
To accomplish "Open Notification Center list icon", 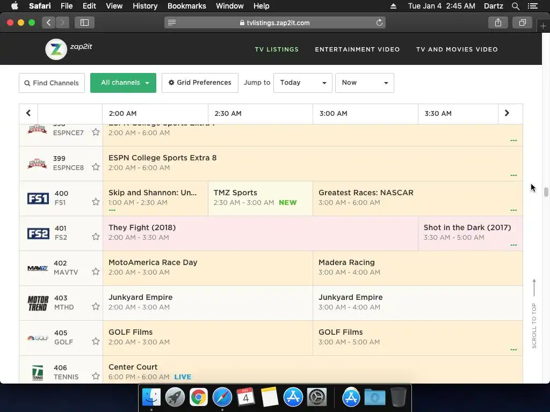I will [x=532, y=6].
